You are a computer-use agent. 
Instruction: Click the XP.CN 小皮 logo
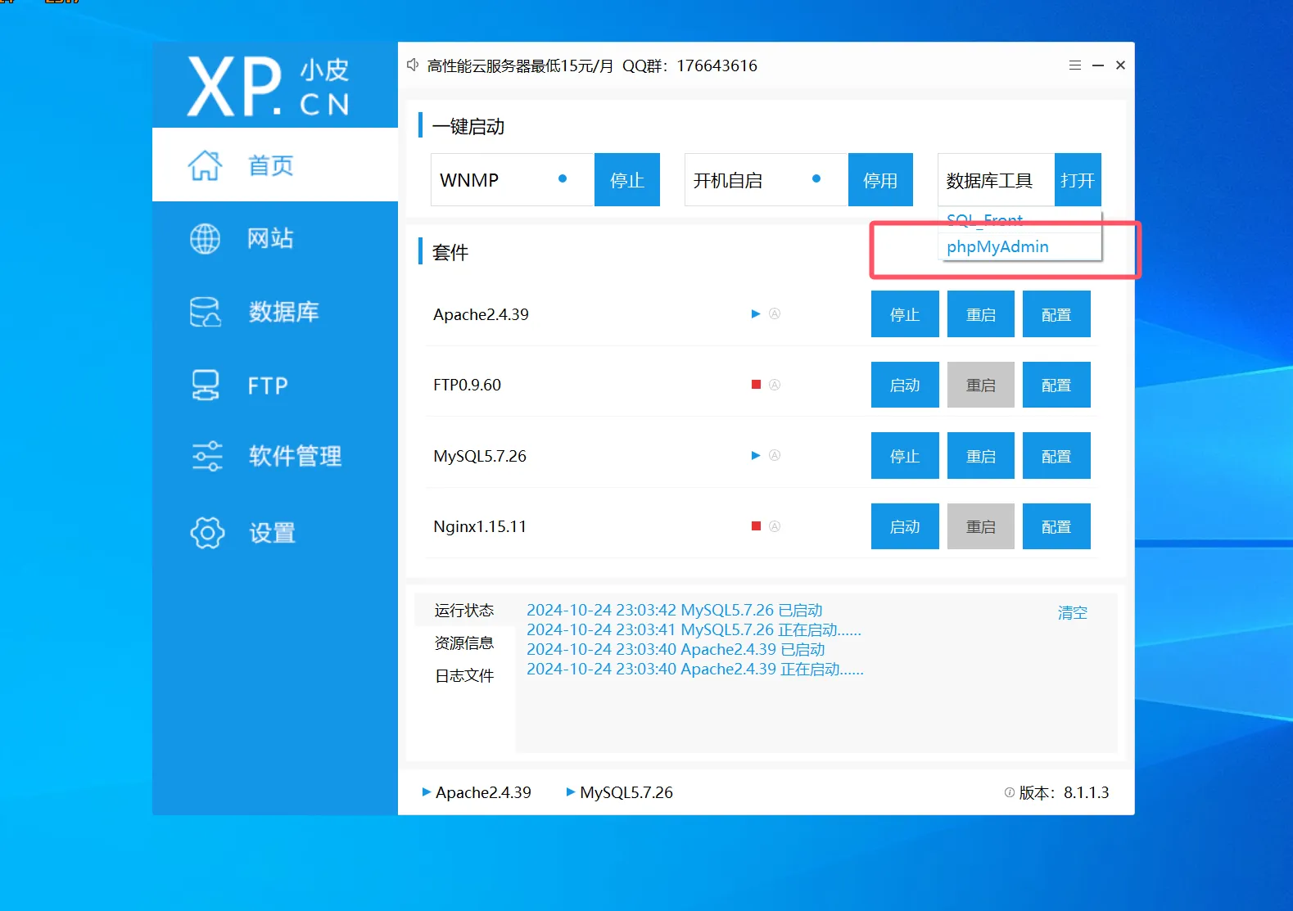tap(269, 86)
